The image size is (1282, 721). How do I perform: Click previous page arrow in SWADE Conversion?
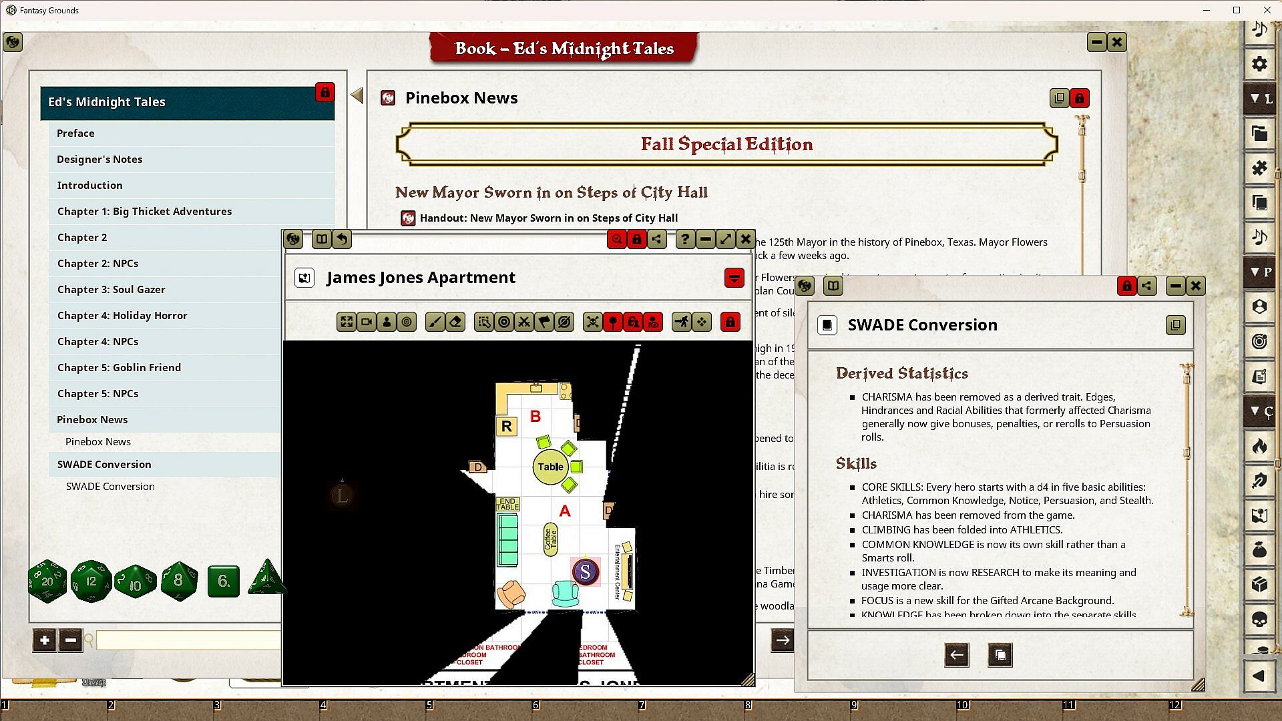pos(956,655)
